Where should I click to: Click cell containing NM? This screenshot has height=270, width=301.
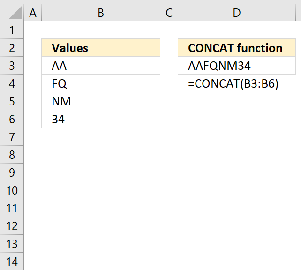pos(101,101)
